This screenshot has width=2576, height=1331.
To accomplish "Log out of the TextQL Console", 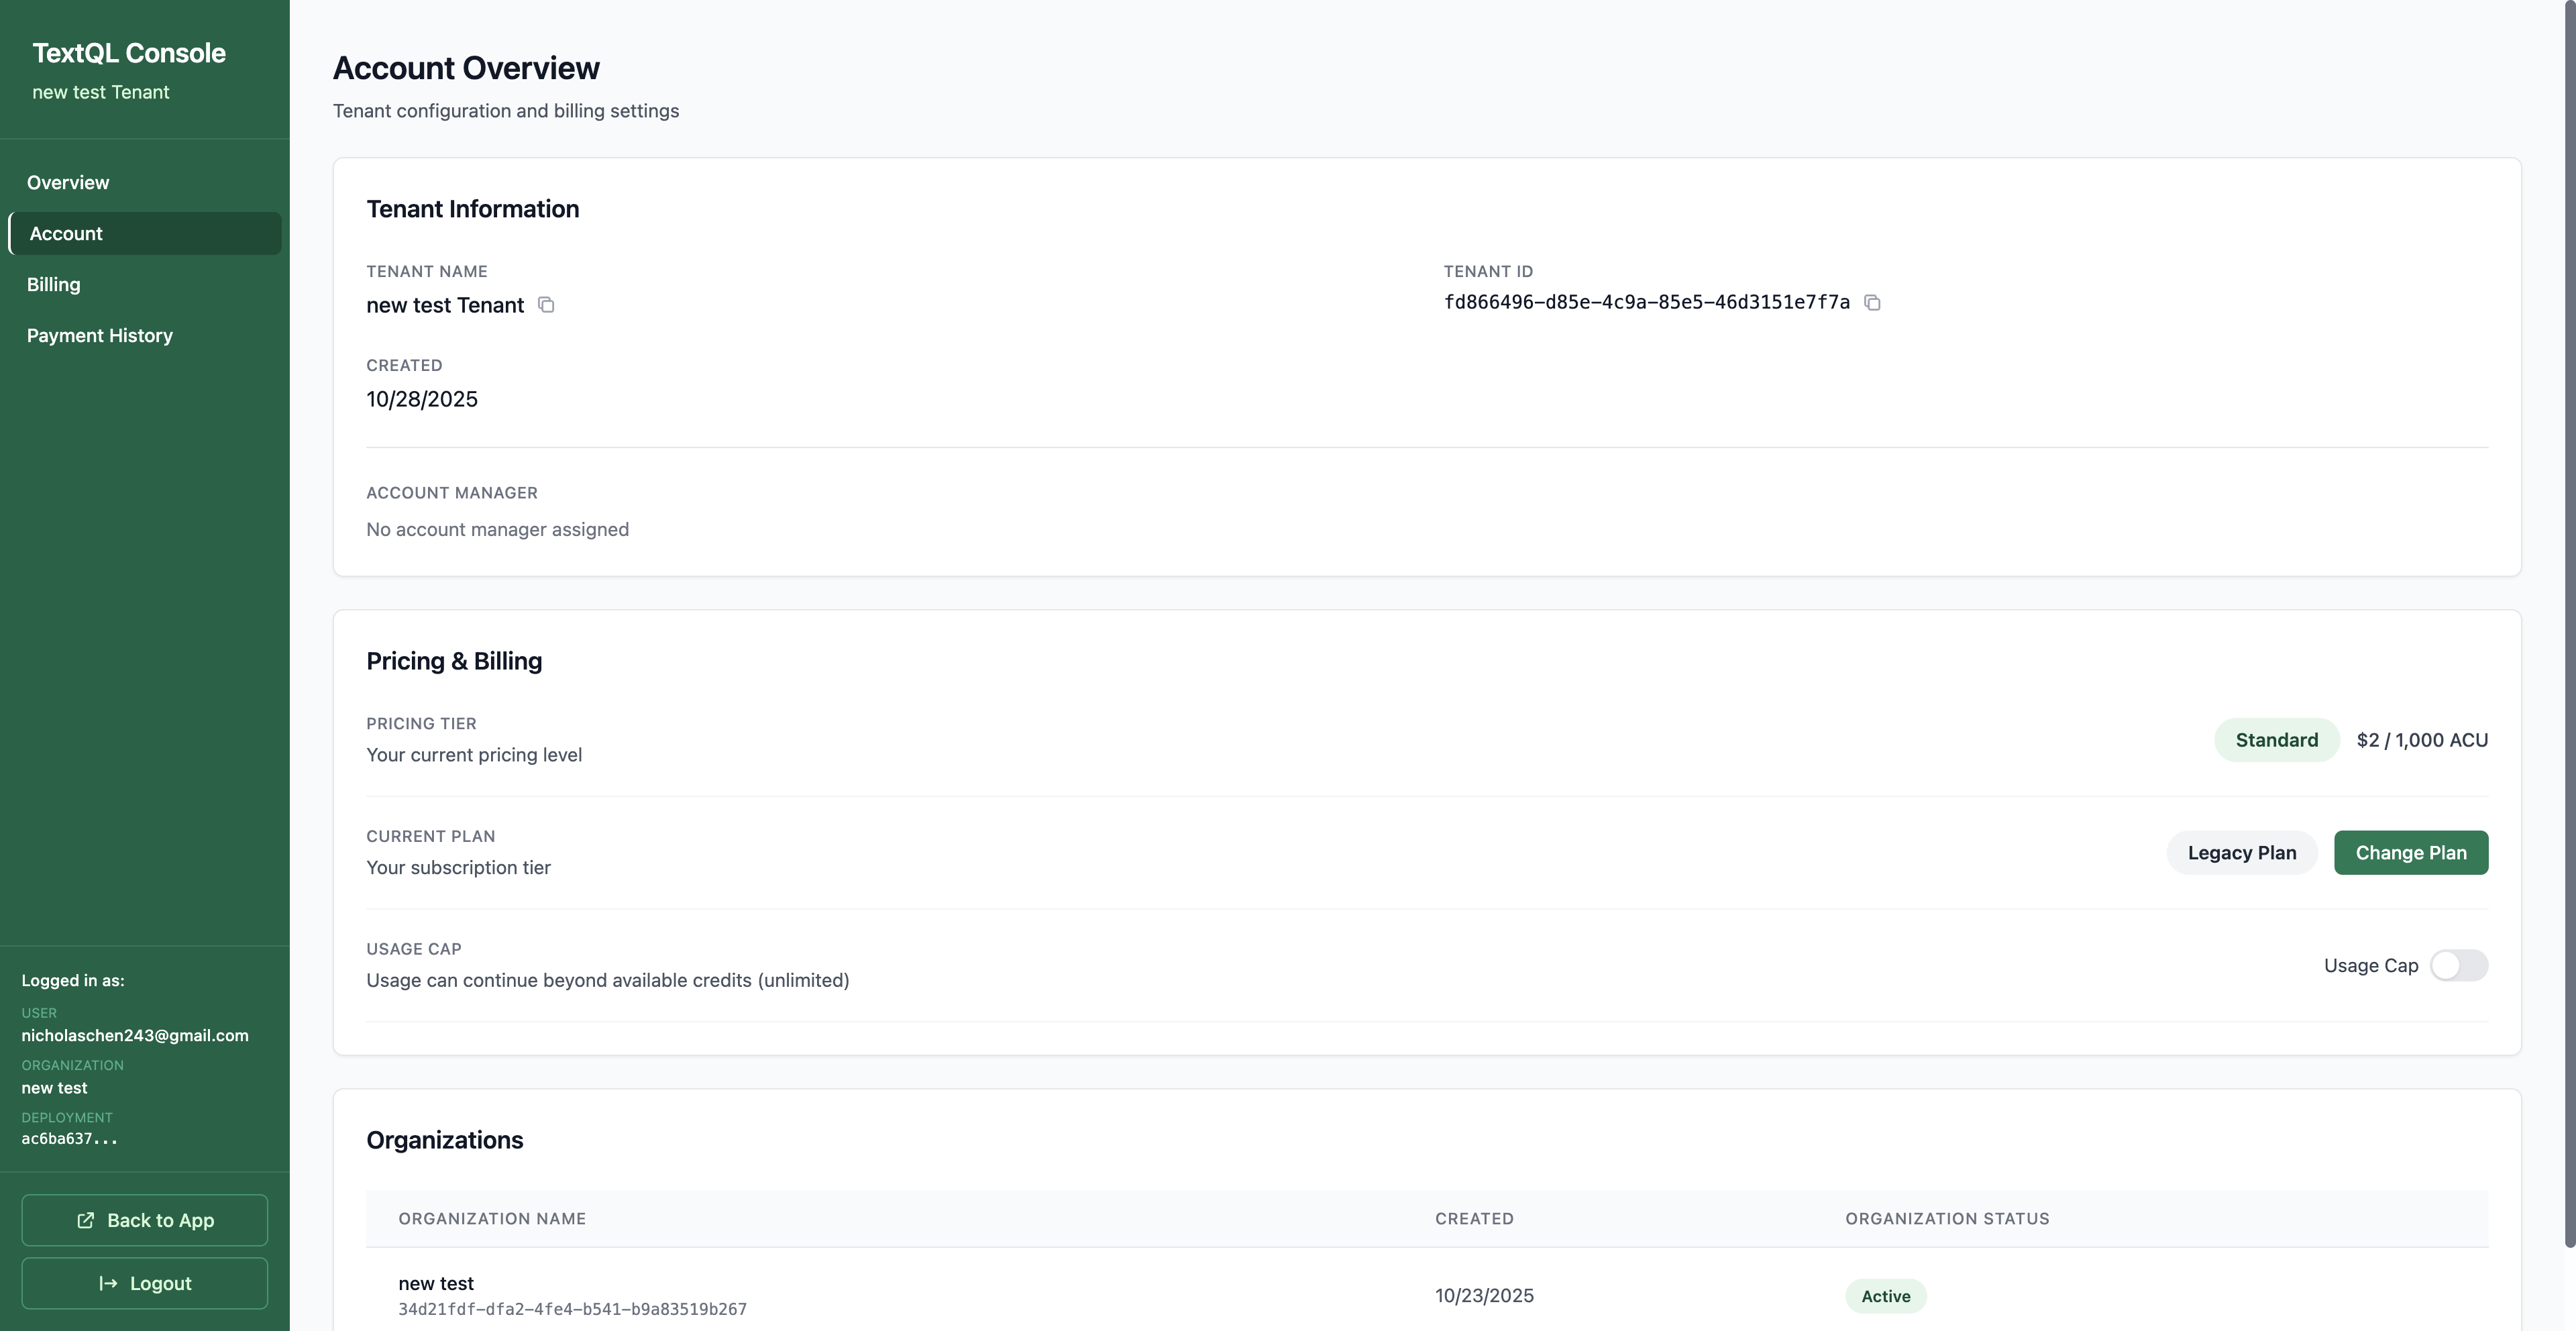I will 144,1283.
